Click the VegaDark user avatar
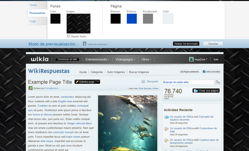This screenshot has height=151, width=249. 191,59
